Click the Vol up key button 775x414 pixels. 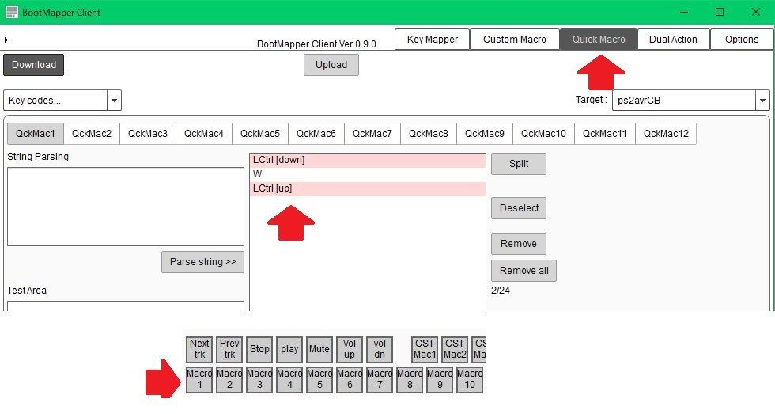pos(350,349)
